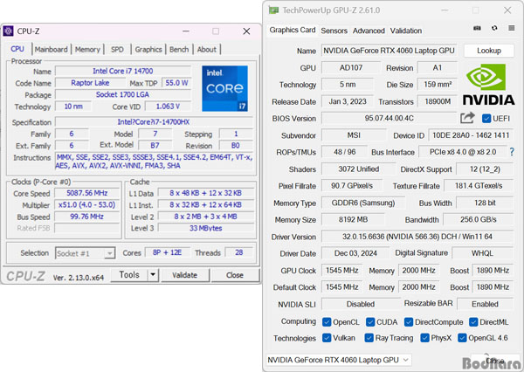Click the Subvendor value MSI
Image resolution: width=524 pixels, height=372 pixels.
(x=354, y=135)
